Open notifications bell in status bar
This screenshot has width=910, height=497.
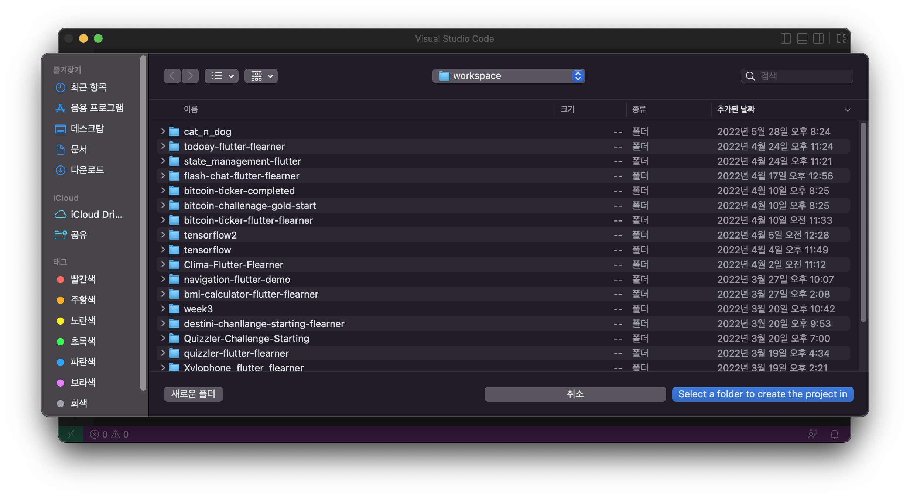point(834,434)
